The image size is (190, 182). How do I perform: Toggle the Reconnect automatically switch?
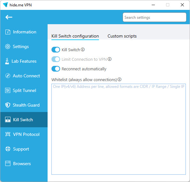(56, 69)
